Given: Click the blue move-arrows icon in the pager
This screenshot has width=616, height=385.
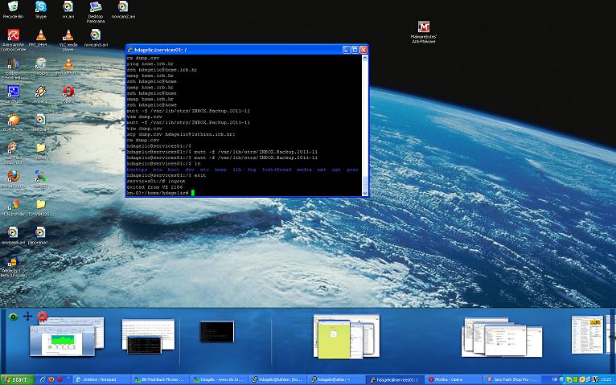Looking at the screenshot, I should (x=28, y=316).
